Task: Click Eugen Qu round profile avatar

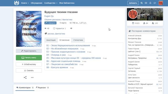Action: tap(133, 14)
